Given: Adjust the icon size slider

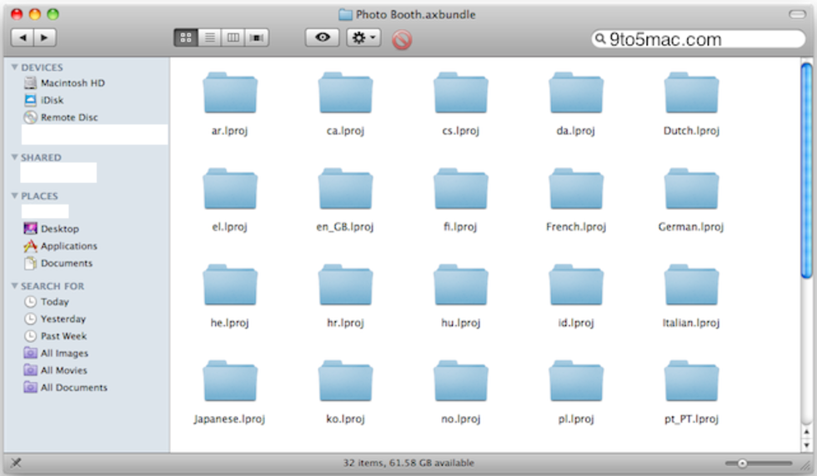Looking at the screenshot, I should pyautogui.click(x=742, y=464).
